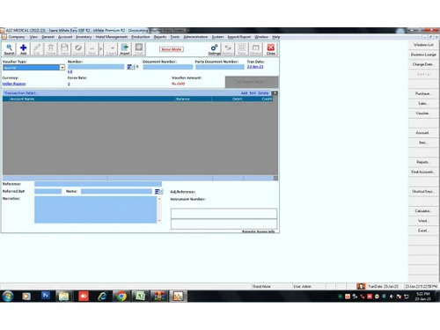Open the Company menu
This screenshot has width=440, height=330.
click(x=17, y=37)
